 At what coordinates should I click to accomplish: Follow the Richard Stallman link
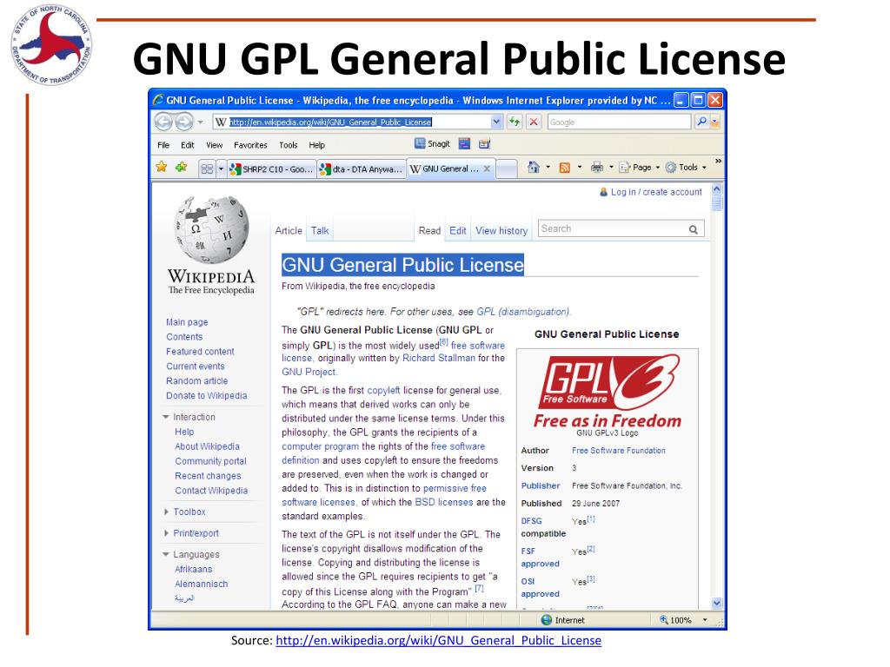[x=439, y=359]
